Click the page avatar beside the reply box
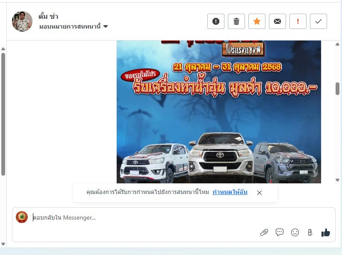Image resolution: width=342 pixels, height=255 pixels. [x=22, y=217]
